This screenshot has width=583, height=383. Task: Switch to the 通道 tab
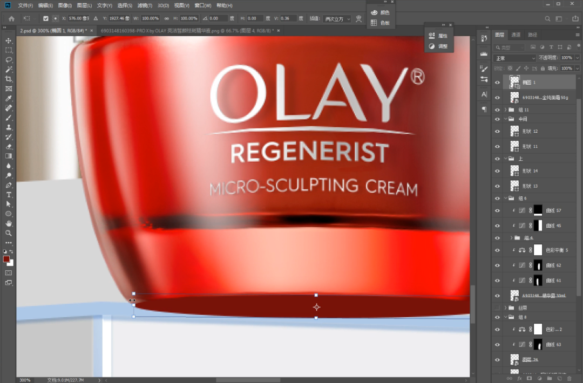point(516,35)
